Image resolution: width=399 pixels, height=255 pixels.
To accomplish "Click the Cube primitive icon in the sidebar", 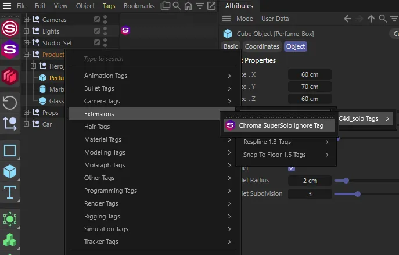I will coord(10,171).
